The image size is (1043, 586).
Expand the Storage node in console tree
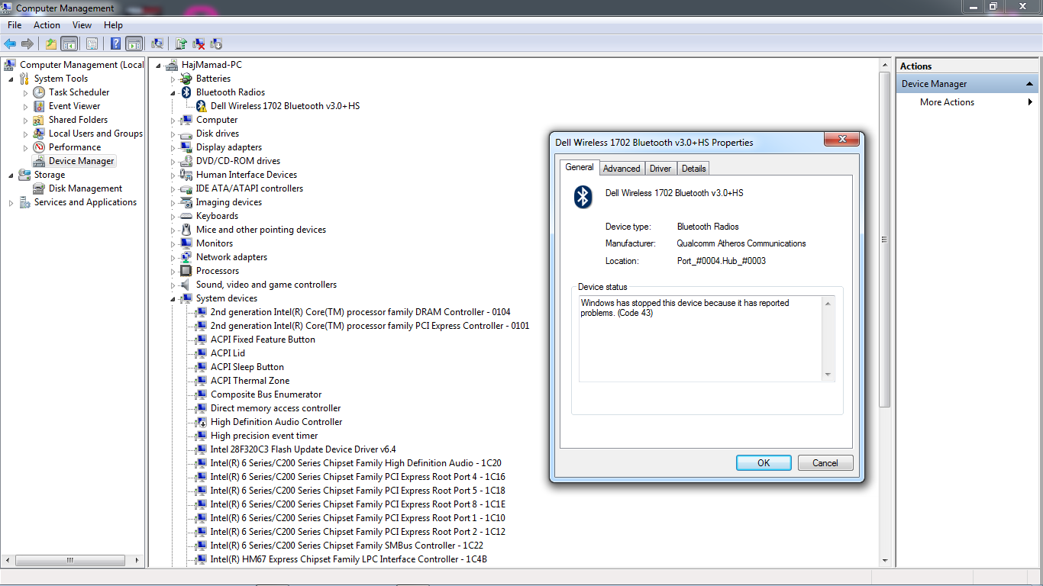[11, 175]
